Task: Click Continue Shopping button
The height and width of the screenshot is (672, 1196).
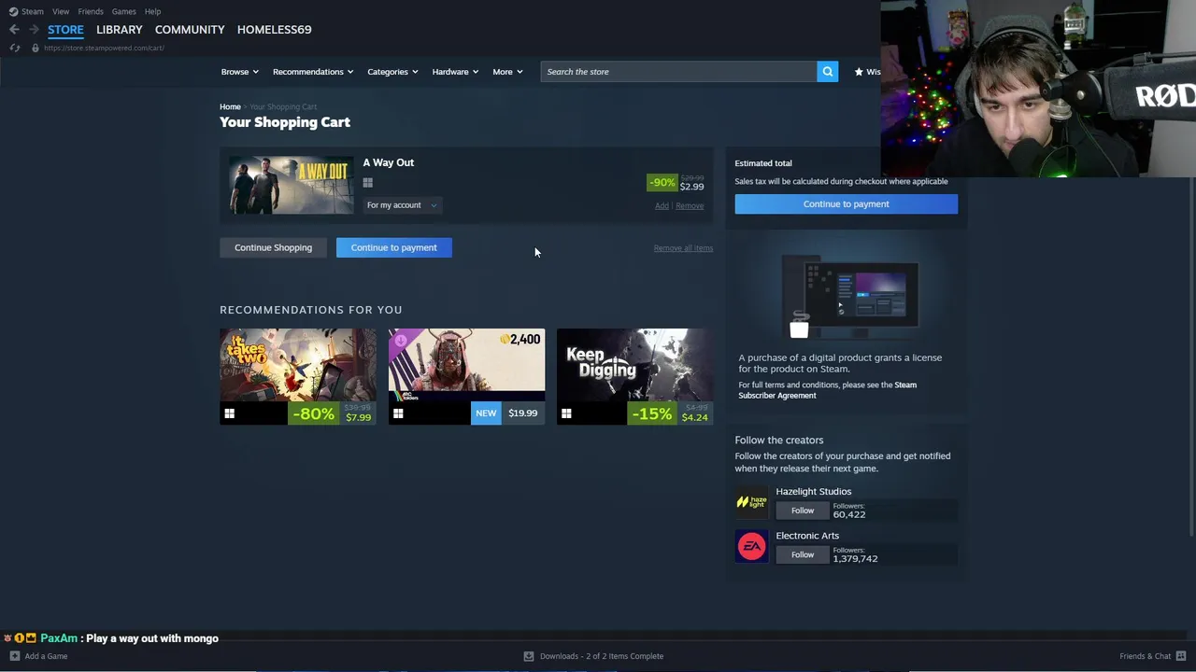Action: [273, 247]
